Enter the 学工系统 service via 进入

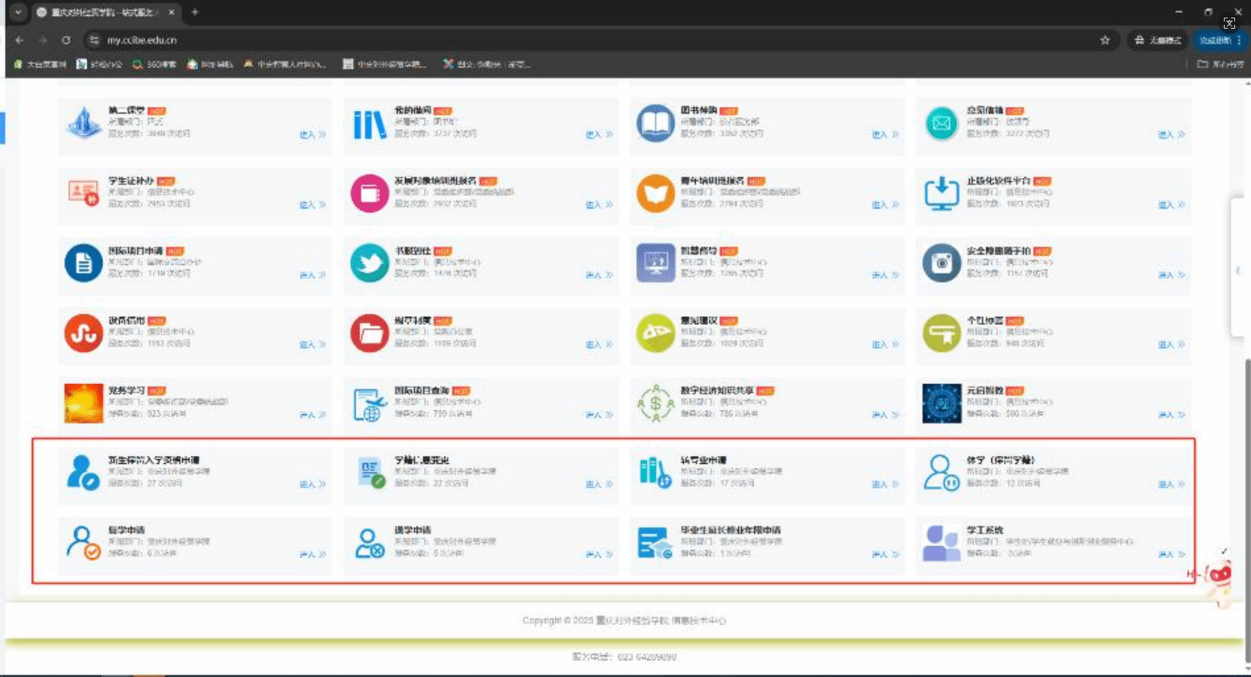point(1170,554)
